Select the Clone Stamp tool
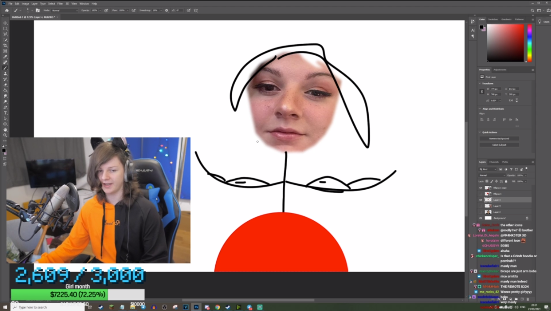The image size is (551, 311). click(x=5, y=73)
